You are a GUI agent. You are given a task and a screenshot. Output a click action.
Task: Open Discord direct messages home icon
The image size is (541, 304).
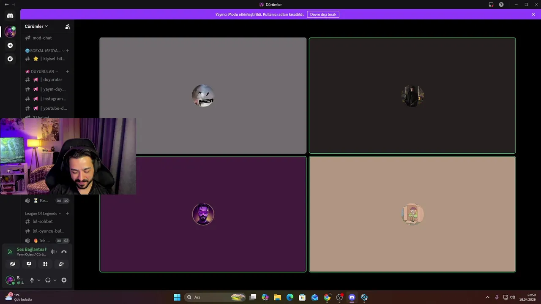[10, 16]
